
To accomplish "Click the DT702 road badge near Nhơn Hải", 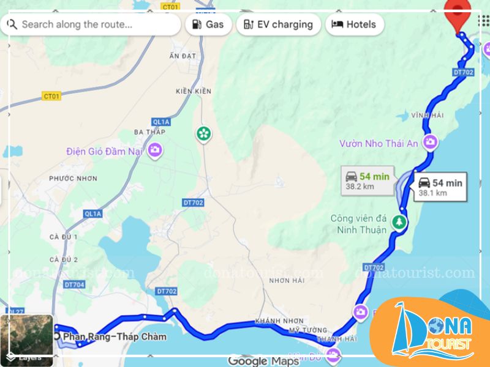I will [x=374, y=267].
